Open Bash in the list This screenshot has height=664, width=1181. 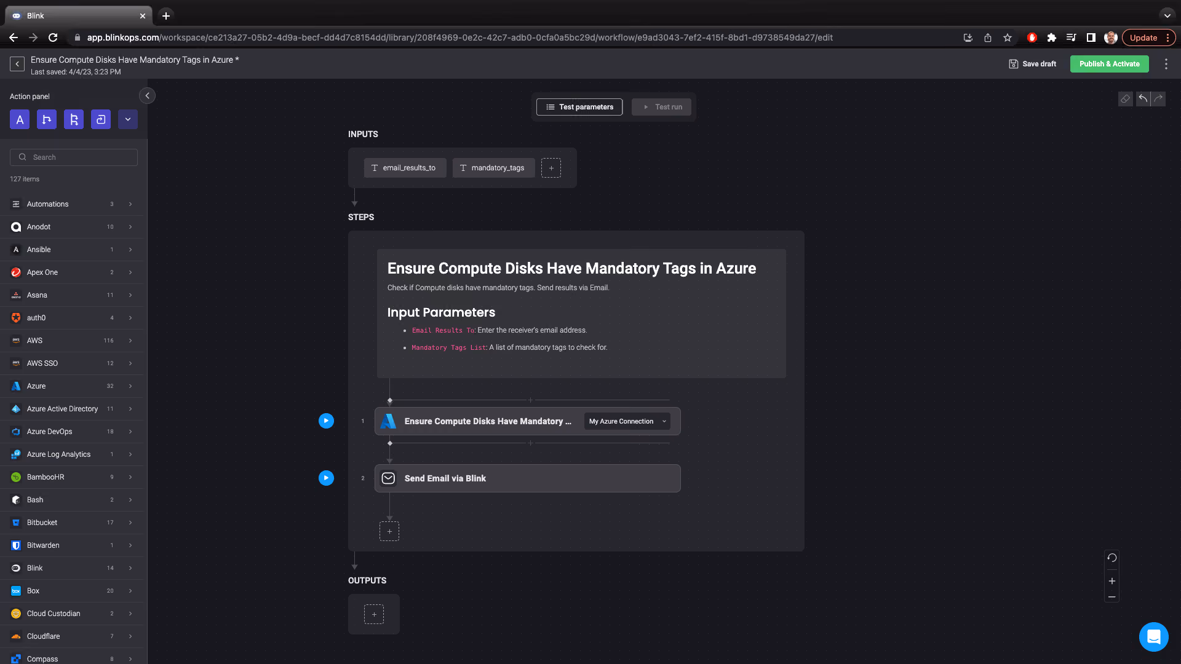(71, 500)
